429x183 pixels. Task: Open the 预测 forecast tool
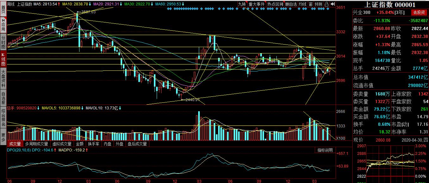(x=318, y=4)
